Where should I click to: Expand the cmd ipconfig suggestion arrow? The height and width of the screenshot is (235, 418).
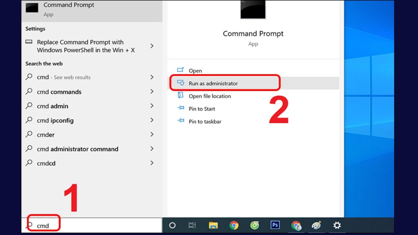152,120
